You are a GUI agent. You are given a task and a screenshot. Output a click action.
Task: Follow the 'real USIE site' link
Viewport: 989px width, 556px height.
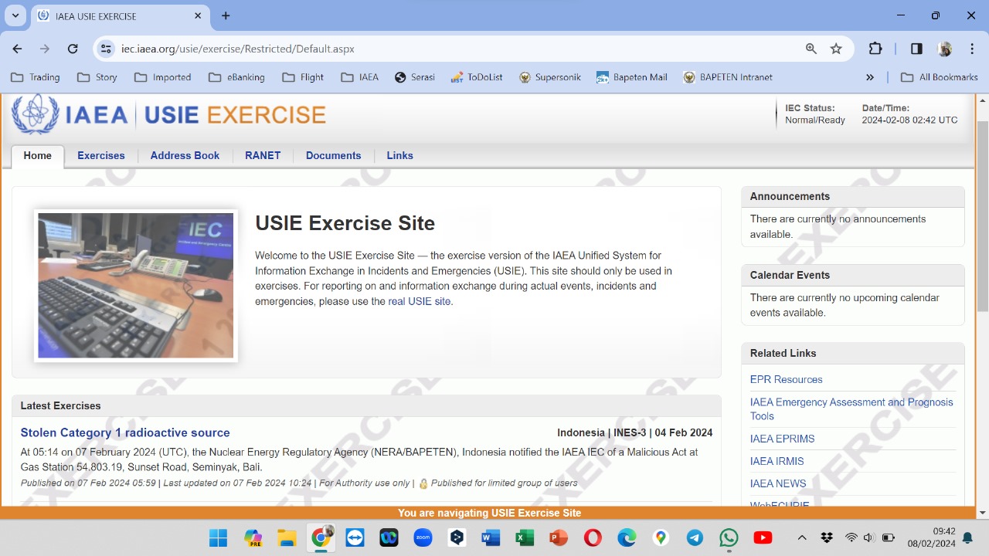420,301
